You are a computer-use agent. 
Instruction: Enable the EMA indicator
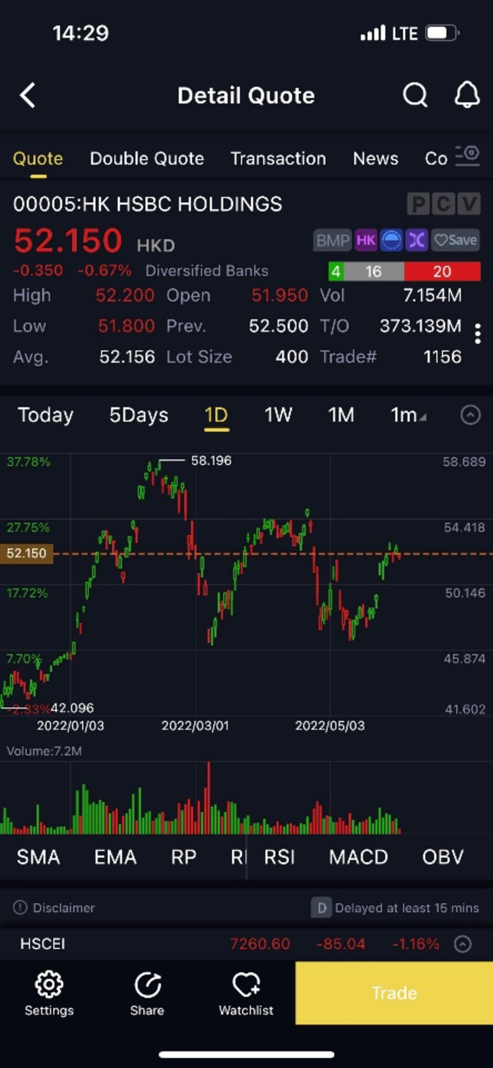pyautogui.click(x=115, y=857)
